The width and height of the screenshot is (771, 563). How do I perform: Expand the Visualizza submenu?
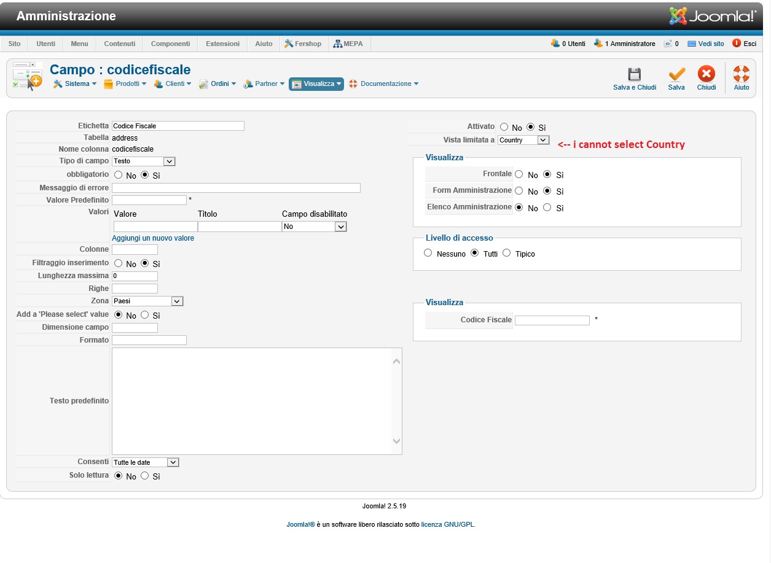(339, 84)
